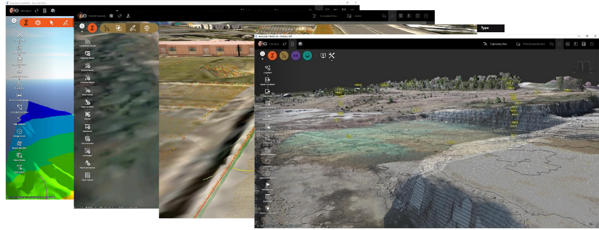This screenshot has width=599, height=230.
Task: Click redo in the Conceptual View window
Action: point(392,16)
